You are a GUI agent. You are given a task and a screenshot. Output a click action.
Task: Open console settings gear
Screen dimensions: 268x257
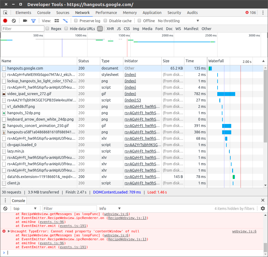[x=263, y=208]
